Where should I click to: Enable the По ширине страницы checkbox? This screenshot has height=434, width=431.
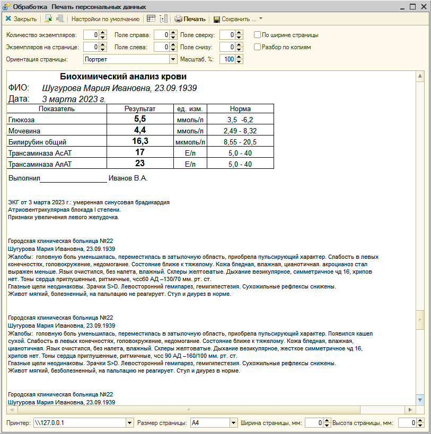258,35
